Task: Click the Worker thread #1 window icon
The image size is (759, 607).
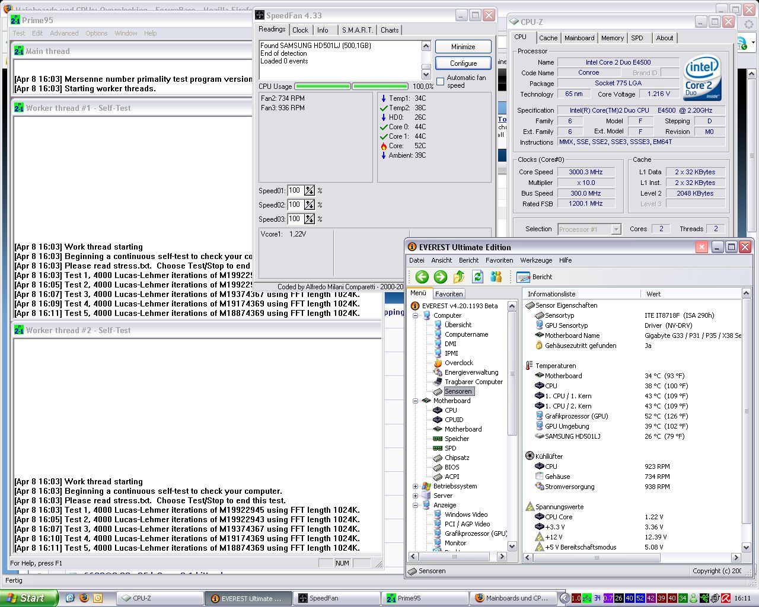Action: pyautogui.click(x=19, y=108)
